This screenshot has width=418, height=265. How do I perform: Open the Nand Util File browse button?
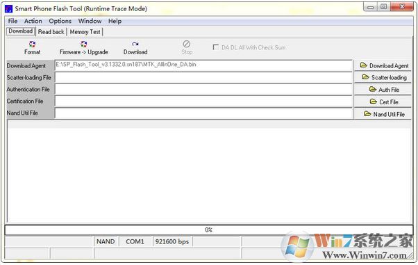pyautogui.click(x=383, y=114)
